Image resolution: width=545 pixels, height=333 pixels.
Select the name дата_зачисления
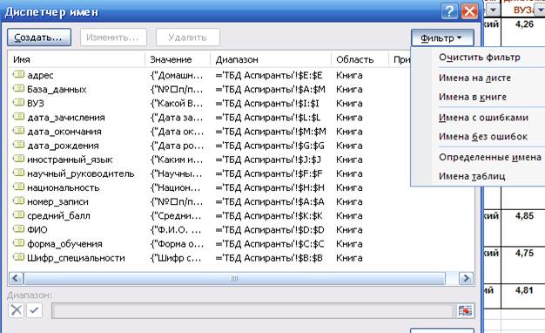point(66,118)
